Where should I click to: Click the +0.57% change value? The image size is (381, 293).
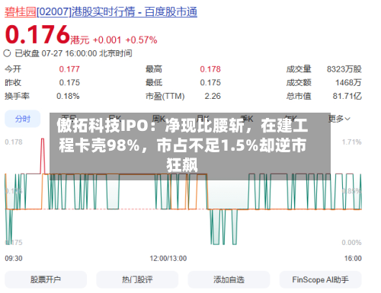tap(141, 40)
